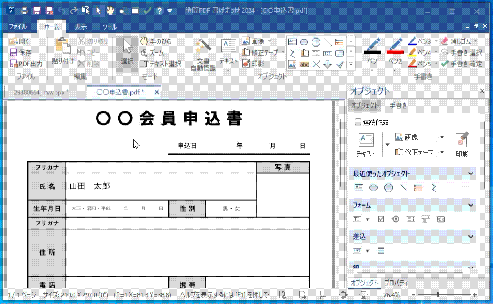Switch to the 表示 ribbon tab
Screen dimensions: 493x304
81,27
